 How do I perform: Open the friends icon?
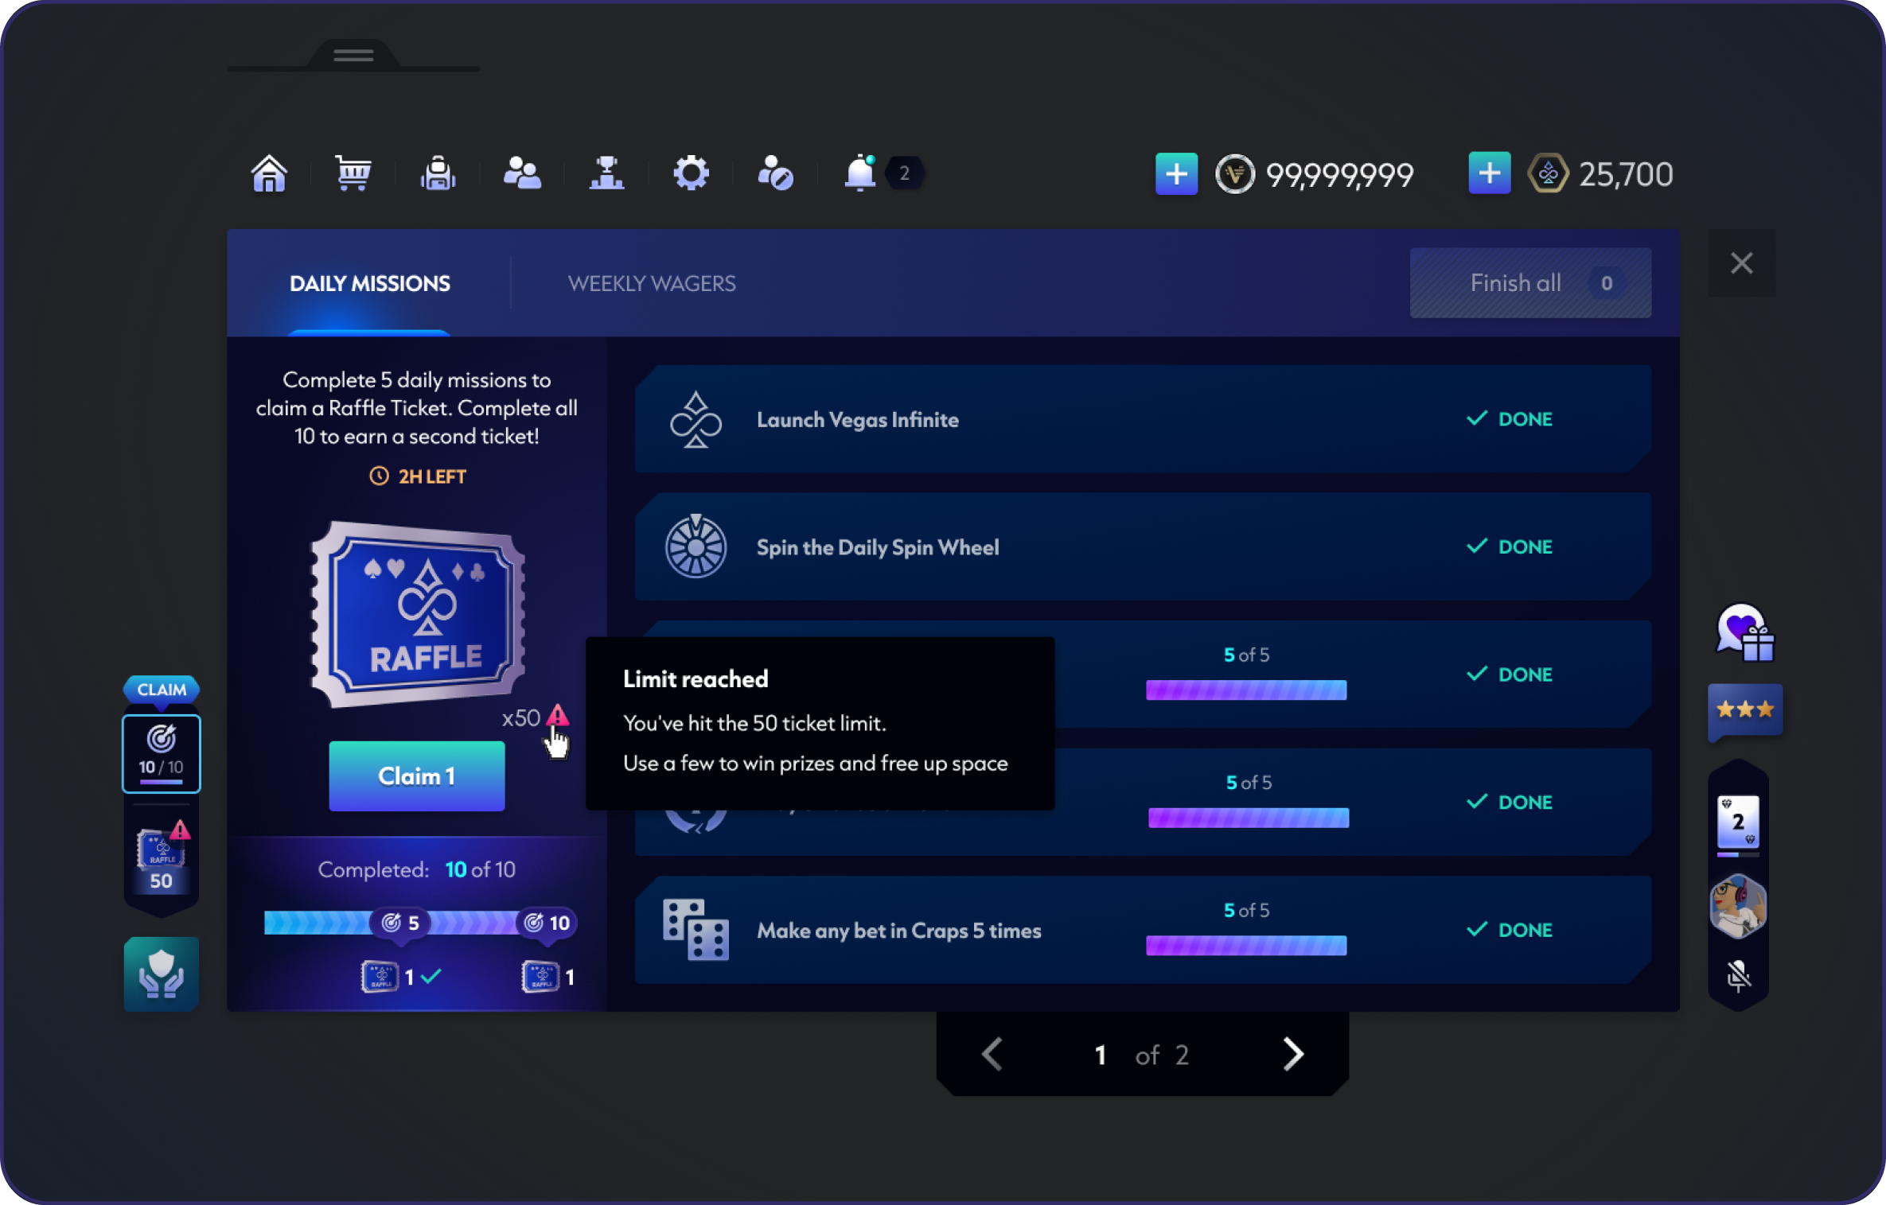pos(522,173)
